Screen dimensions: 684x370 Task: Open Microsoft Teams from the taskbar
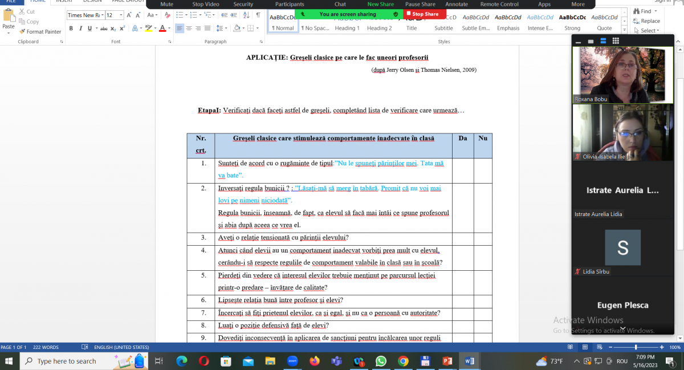(336, 361)
